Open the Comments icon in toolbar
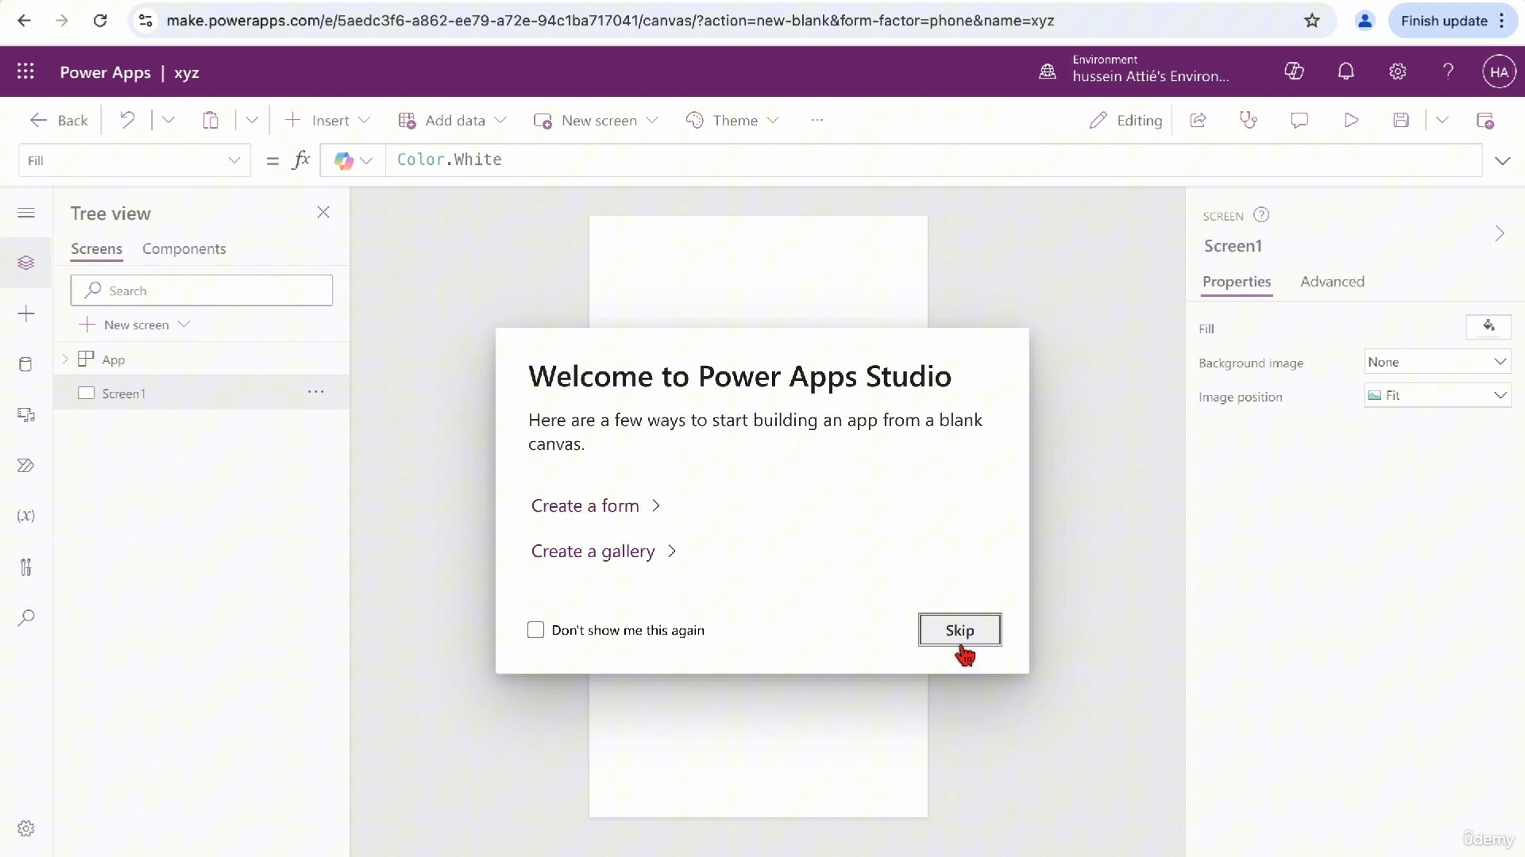 pyautogui.click(x=1299, y=120)
